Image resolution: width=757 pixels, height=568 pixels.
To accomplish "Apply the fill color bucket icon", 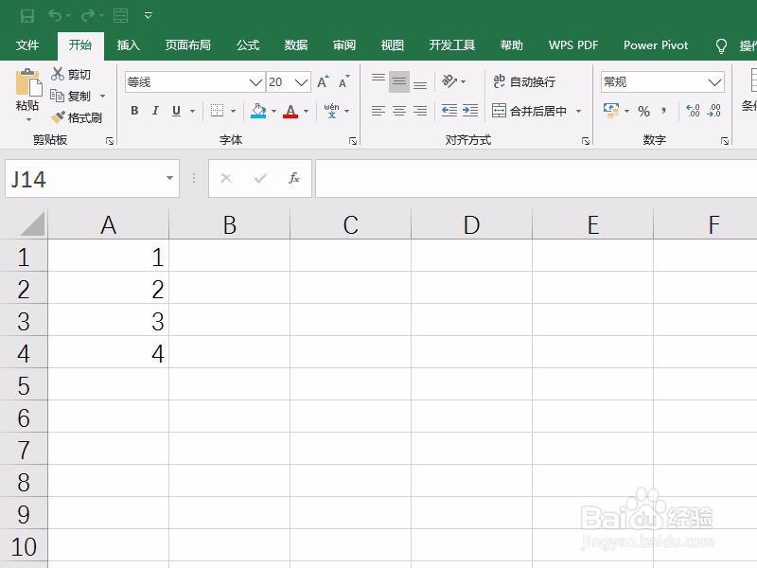I will 258,111.
